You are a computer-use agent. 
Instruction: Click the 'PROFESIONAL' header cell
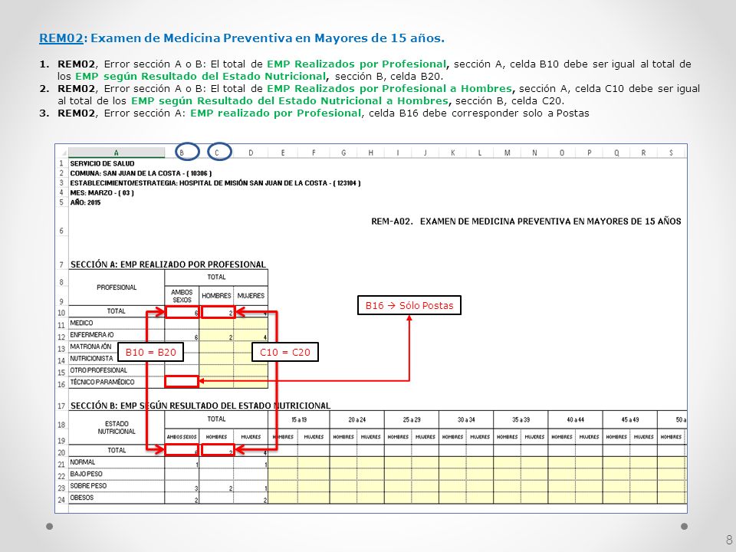(x=117, y=287)
